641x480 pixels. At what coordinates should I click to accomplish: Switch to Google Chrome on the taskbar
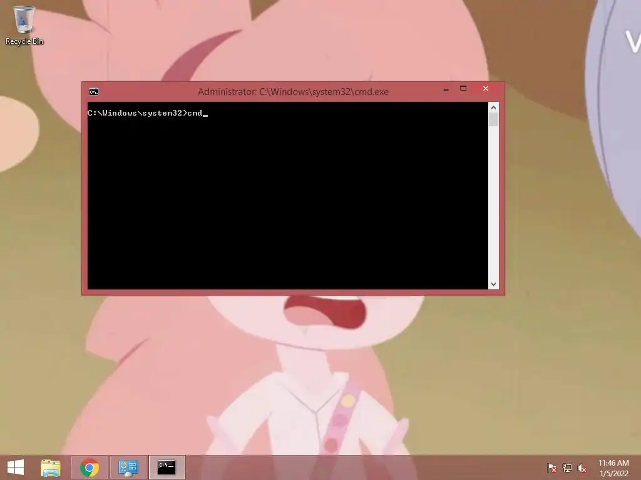click(x=90, y=467)
